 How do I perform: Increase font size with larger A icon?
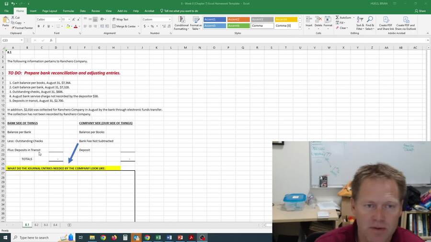pyautogui.click(x=74, y=20)
